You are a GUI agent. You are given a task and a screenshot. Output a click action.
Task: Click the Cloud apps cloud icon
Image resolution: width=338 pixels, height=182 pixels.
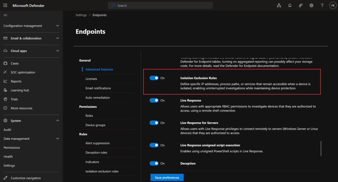tap(5, 51)
